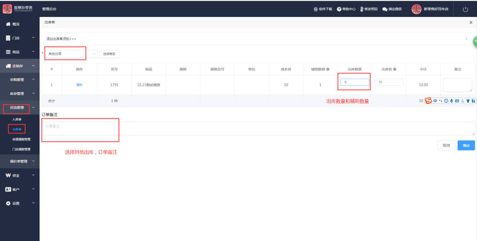
Task: Expand the 库存管理 submenu chevron
Action: 33,93
